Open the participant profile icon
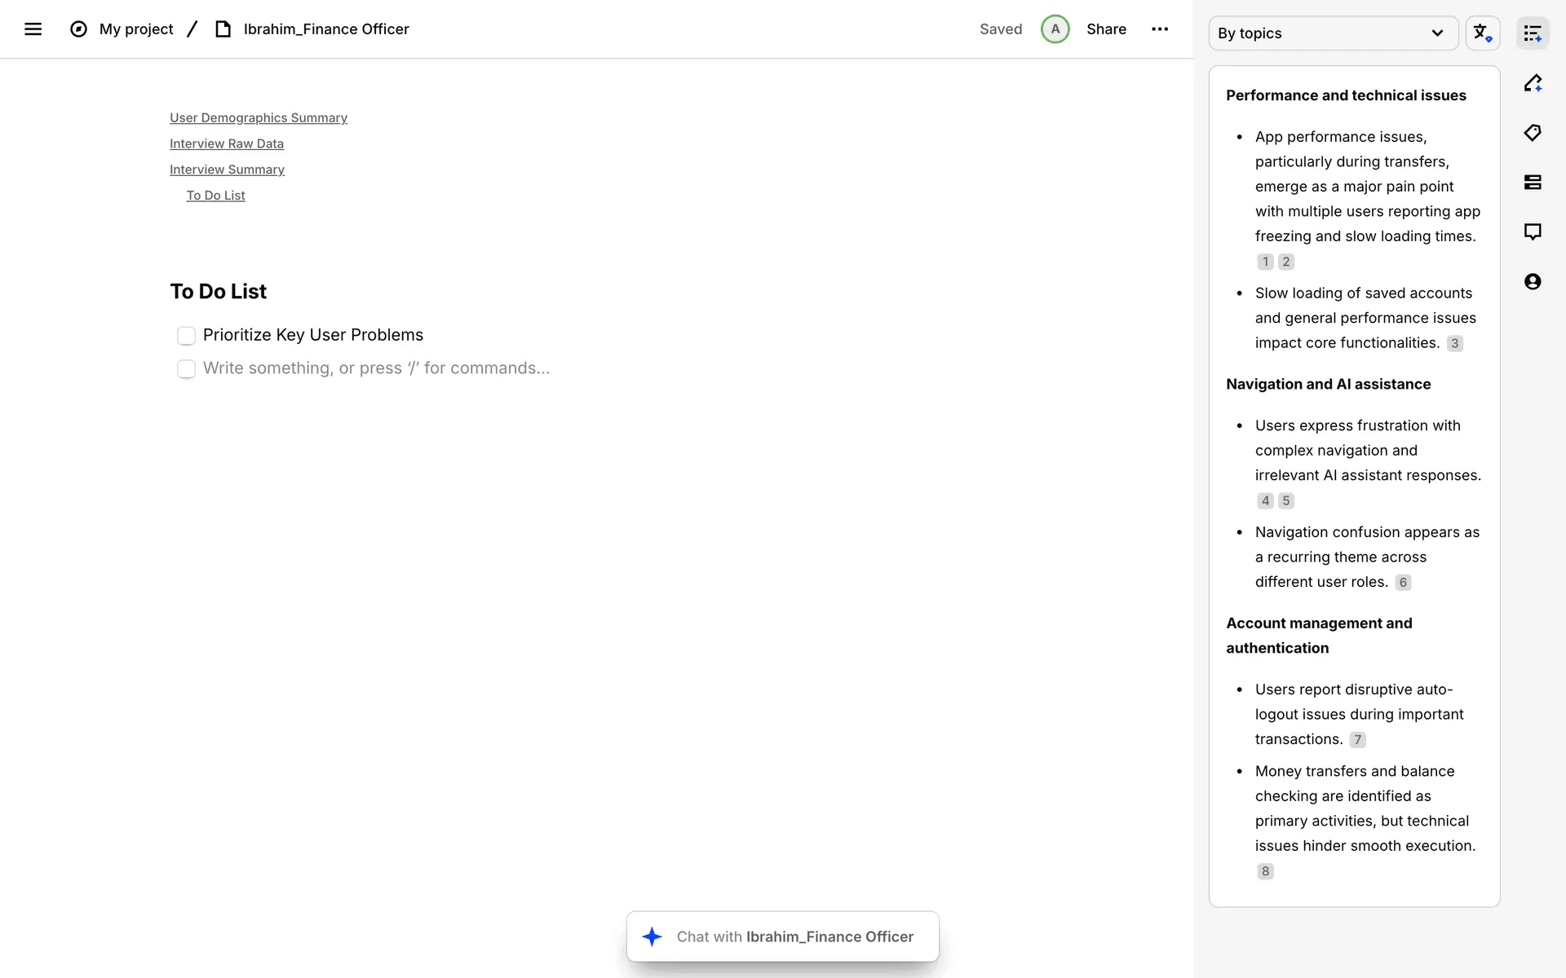The height and width of the screenshot is (978, 1566). click(x=1533, y=282)
